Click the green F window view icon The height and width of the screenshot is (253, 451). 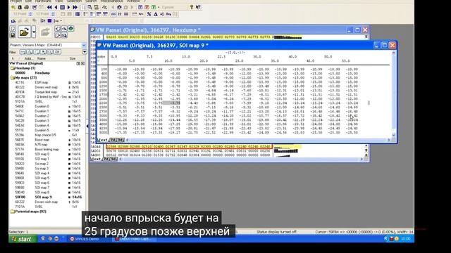pyautogui.click(x=154, y=7)
